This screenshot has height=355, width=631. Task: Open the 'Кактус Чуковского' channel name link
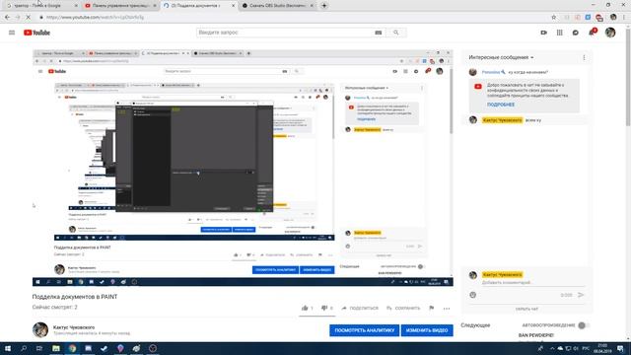coord(74,327)
